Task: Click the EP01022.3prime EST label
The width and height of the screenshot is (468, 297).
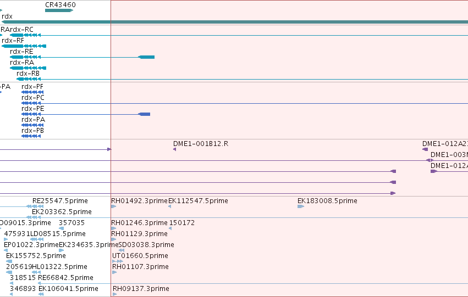Action: point(31,245)
